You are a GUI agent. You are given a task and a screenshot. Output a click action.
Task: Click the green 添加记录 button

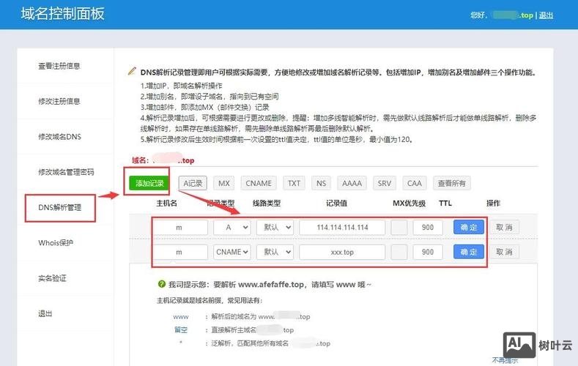coord(149,183)
